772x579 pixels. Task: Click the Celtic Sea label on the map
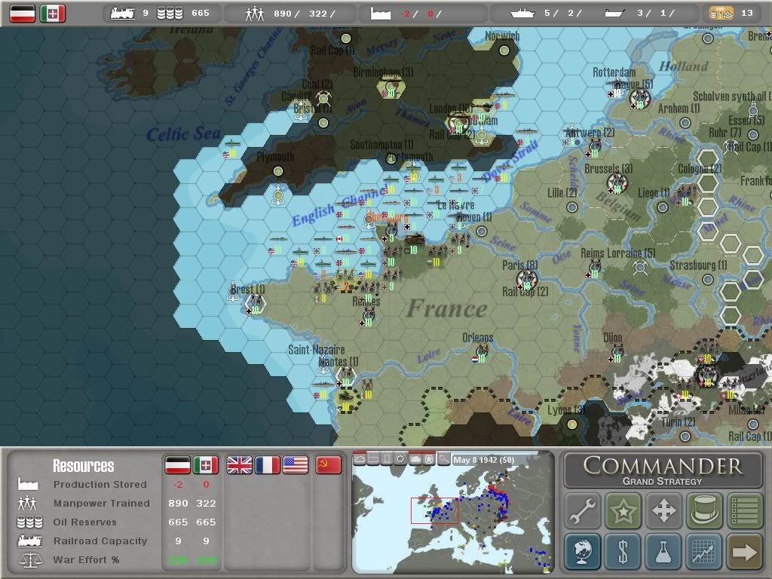tap(184, 134)
